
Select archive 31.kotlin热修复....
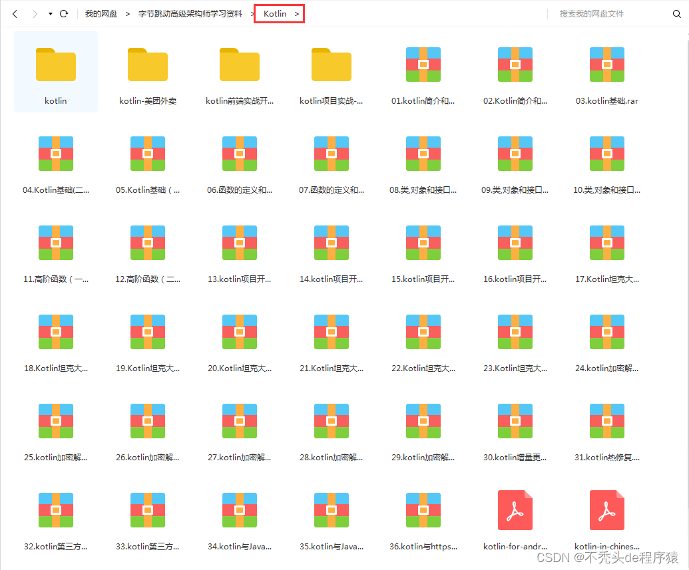(x=607, y=421)
